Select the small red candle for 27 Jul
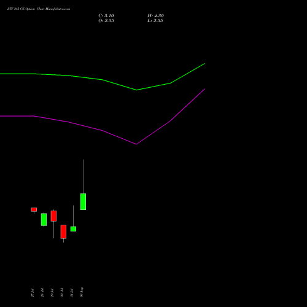This screenshot has width=307, height=307. click(34, 209)
